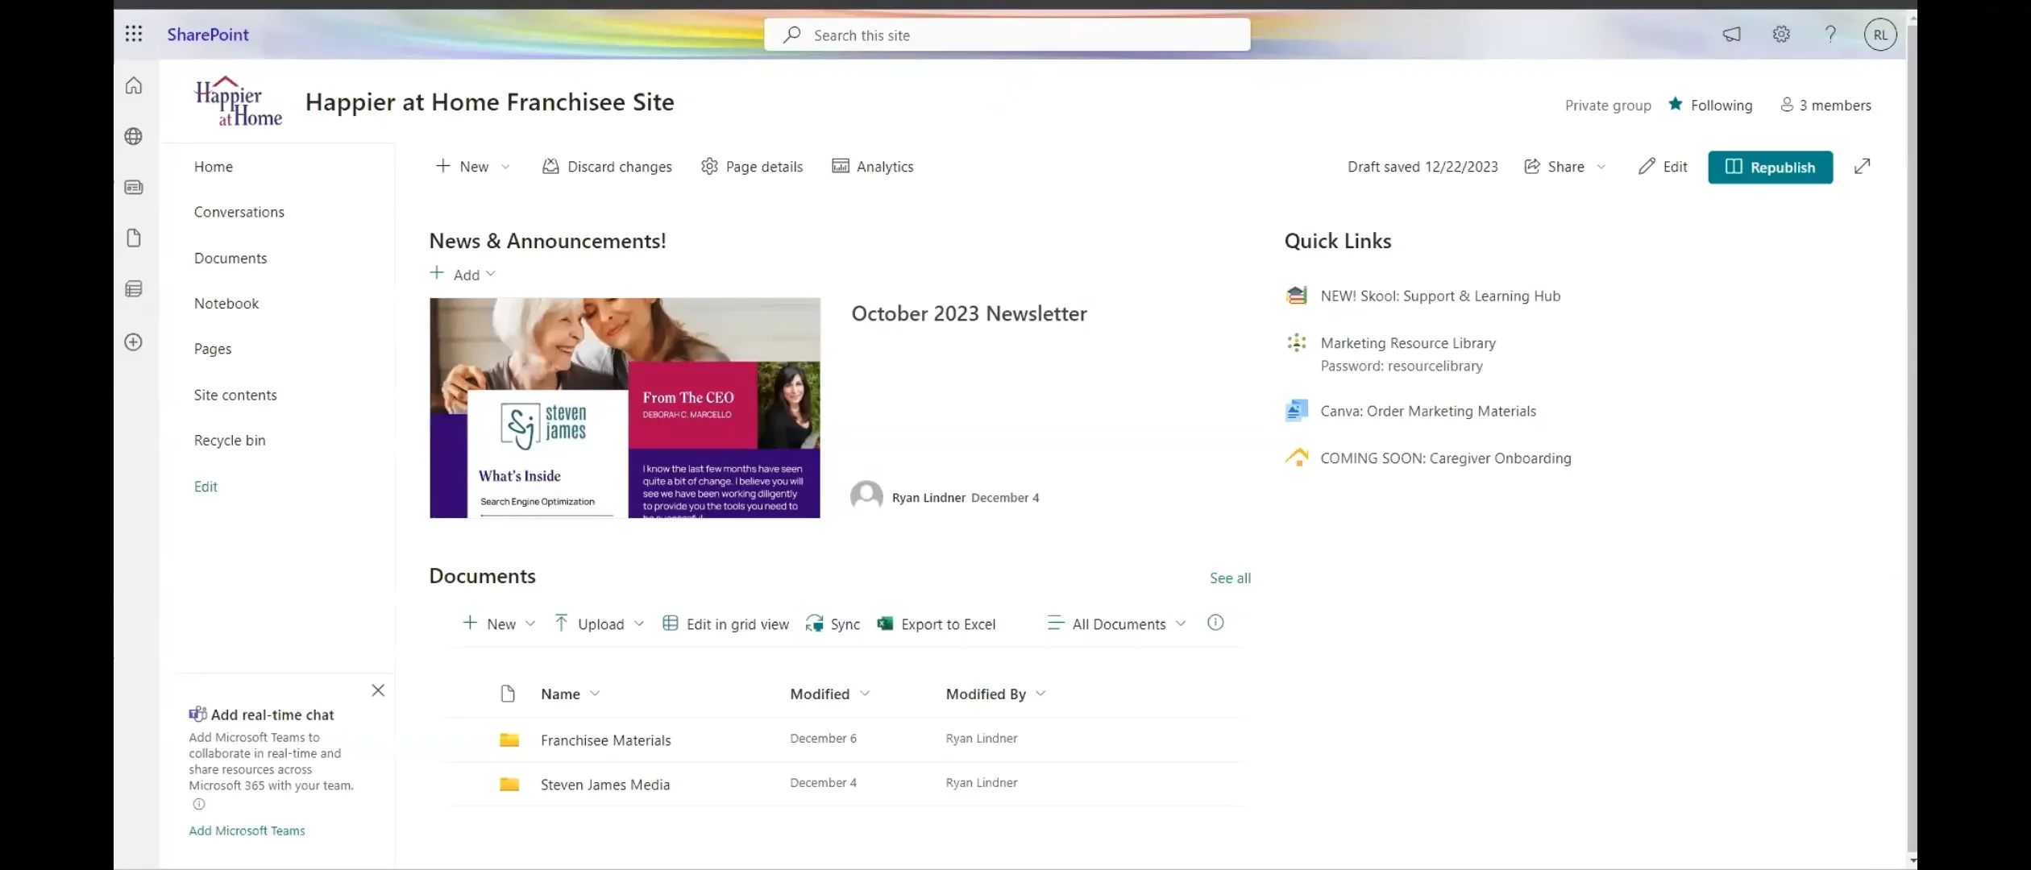Viewport: 2031px width, 870px height.
Task: Click Edit navigation link in sidebar
Action: pyautogui.click(x=206, y=486)
